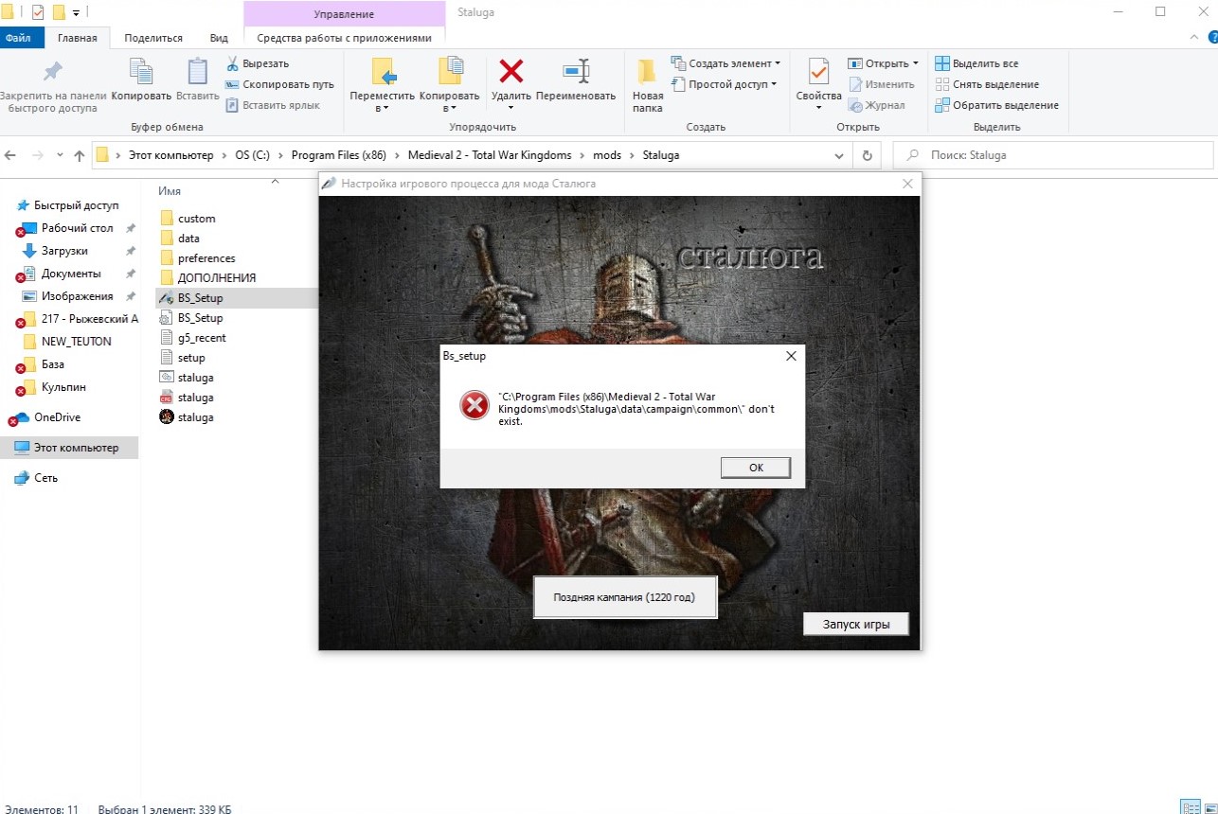Screen dimensions: 1218x814
Task: Click Paste shortcut (Вставить ярлык)
Action: coord(273,105)
